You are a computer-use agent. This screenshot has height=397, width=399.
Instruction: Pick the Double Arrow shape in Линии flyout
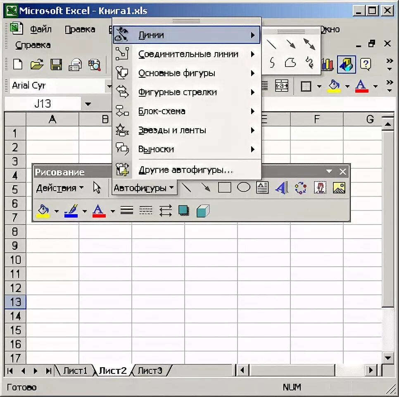[x=309, y=44]
